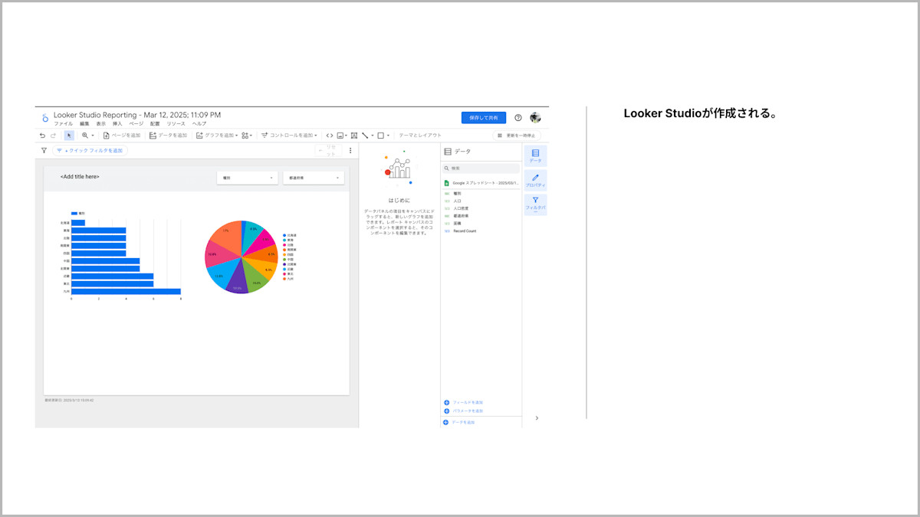This screenshot has width=920, height=517.
Task: Activate the selection arrow tool
Action: pos(69,136)
